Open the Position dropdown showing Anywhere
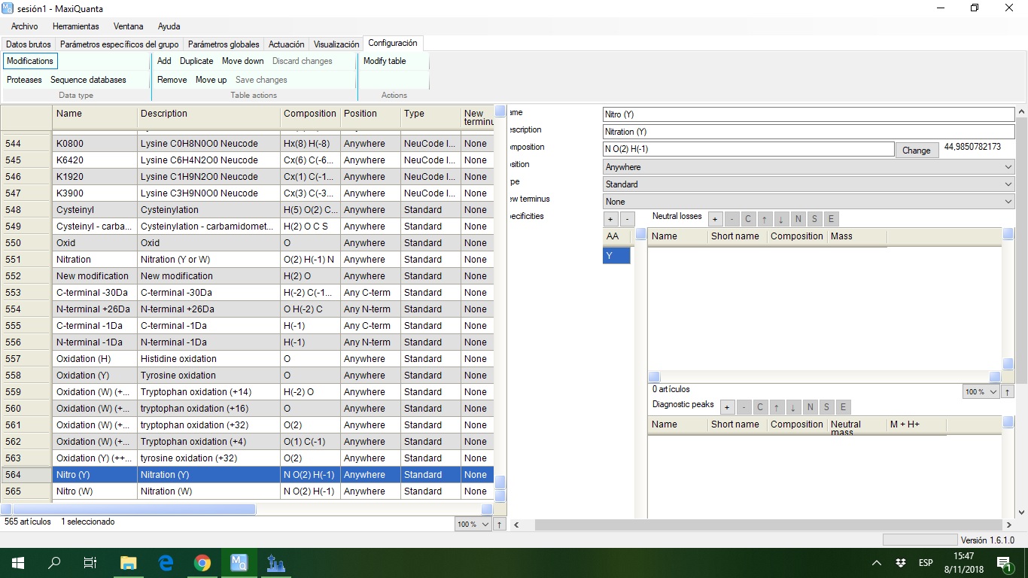The height and width of the screenshot is (578, 1028). point(808,167)
